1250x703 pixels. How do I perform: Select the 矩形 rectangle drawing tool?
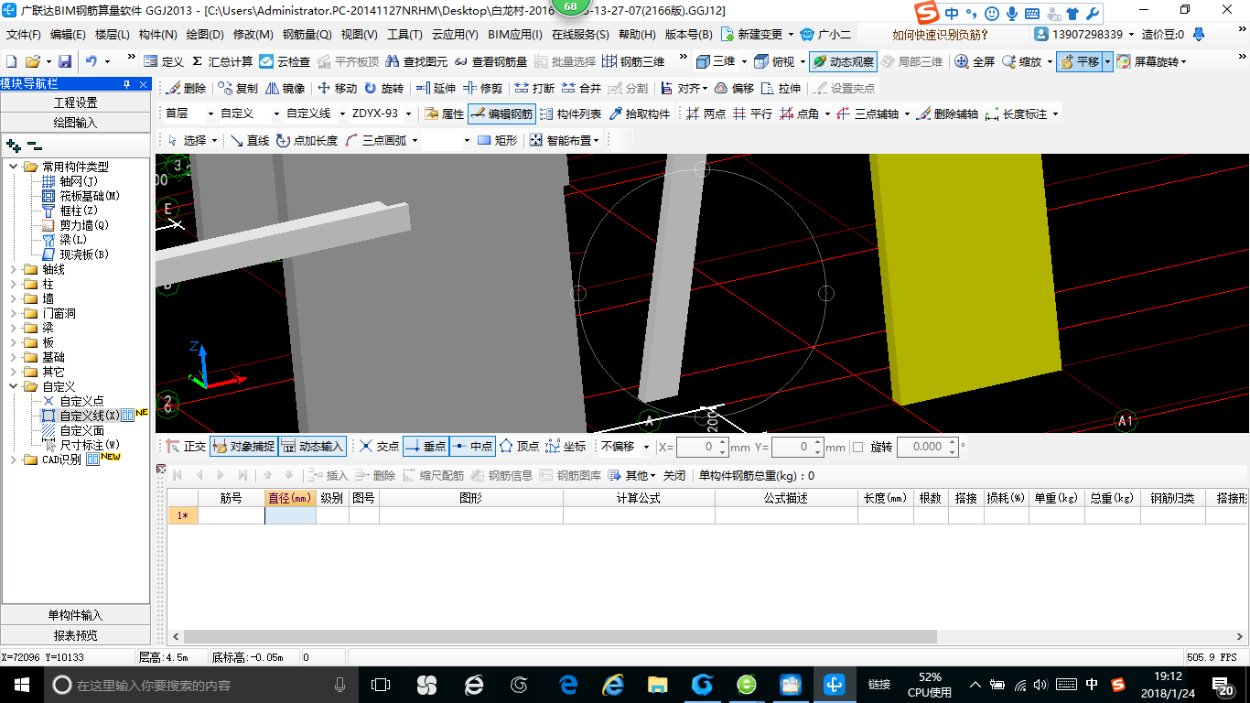coord(497,140)
